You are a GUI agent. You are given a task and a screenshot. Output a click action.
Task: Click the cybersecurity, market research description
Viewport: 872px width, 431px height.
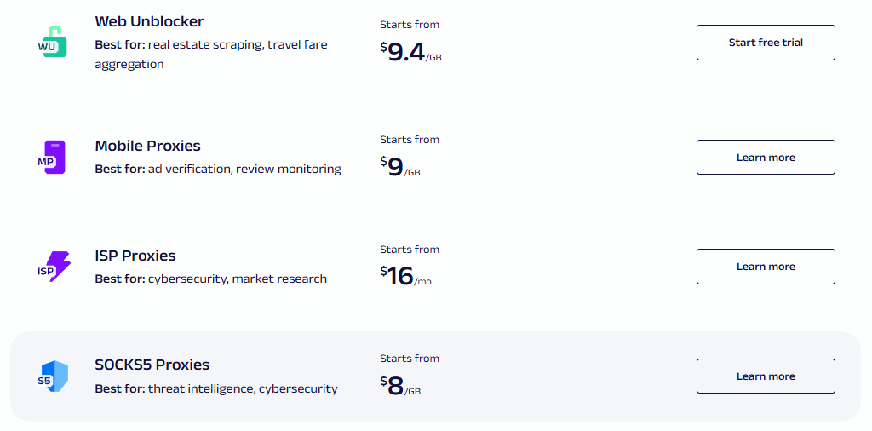[237, 279]
